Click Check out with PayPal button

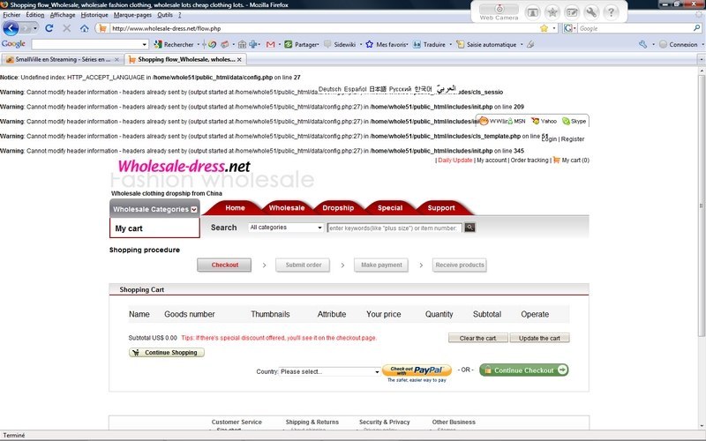pos(417,370)
